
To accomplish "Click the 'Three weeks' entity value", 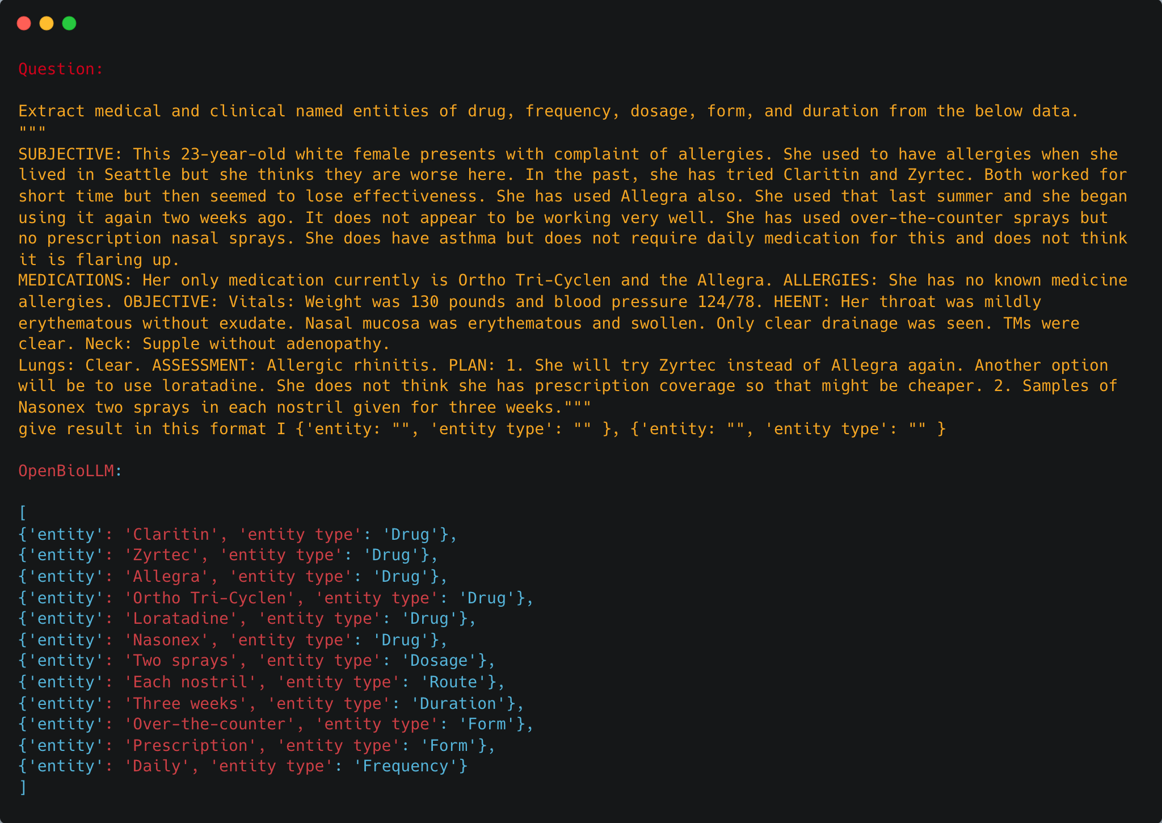I will tap(185, 704).
